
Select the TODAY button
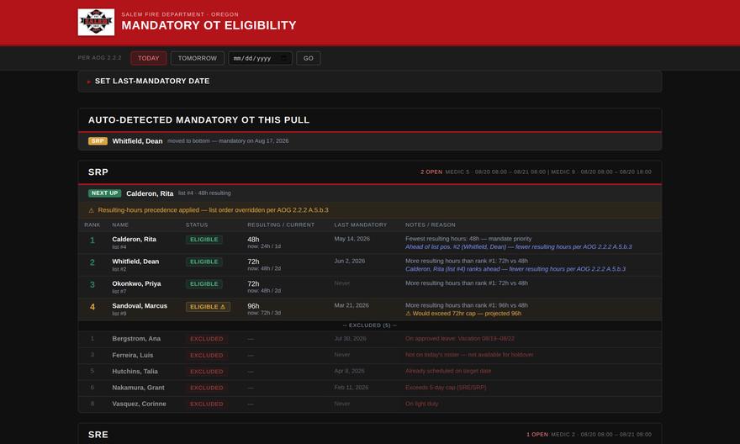(149, 58)
